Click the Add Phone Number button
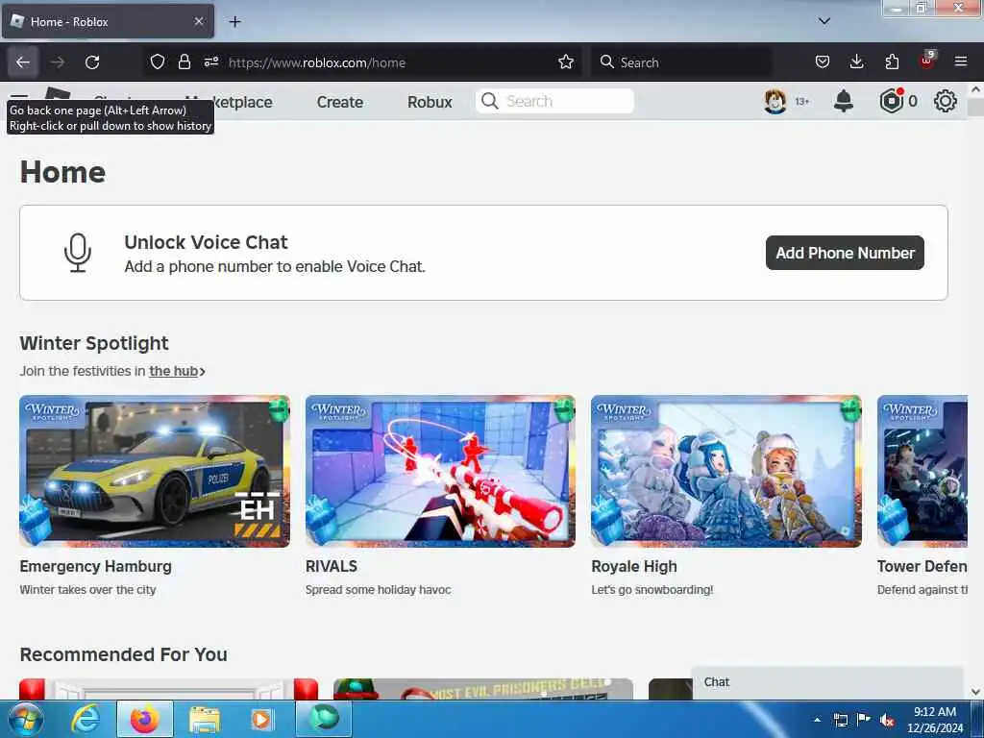This screenshot has height=738, width=984. tap(845, 253)
